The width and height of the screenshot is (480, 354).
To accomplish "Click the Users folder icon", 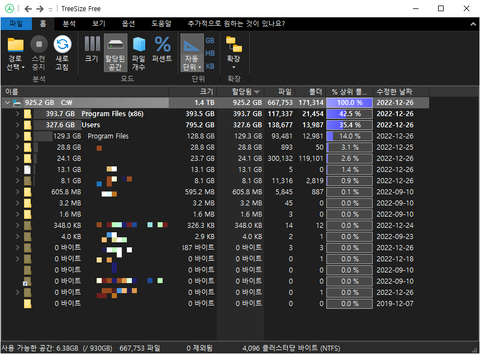I will click(x=27, y=125).
